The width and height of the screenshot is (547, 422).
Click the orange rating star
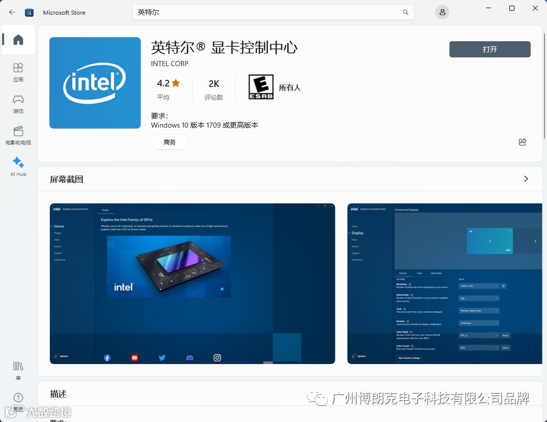[176, 83]
